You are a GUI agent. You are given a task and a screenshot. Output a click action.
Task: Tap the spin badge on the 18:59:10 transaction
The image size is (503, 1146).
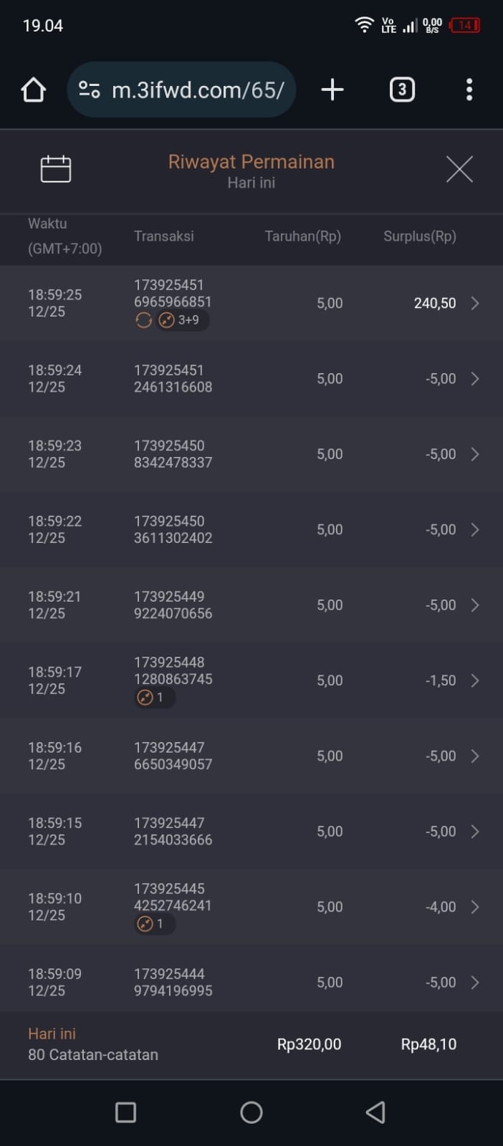click(153, 924)
